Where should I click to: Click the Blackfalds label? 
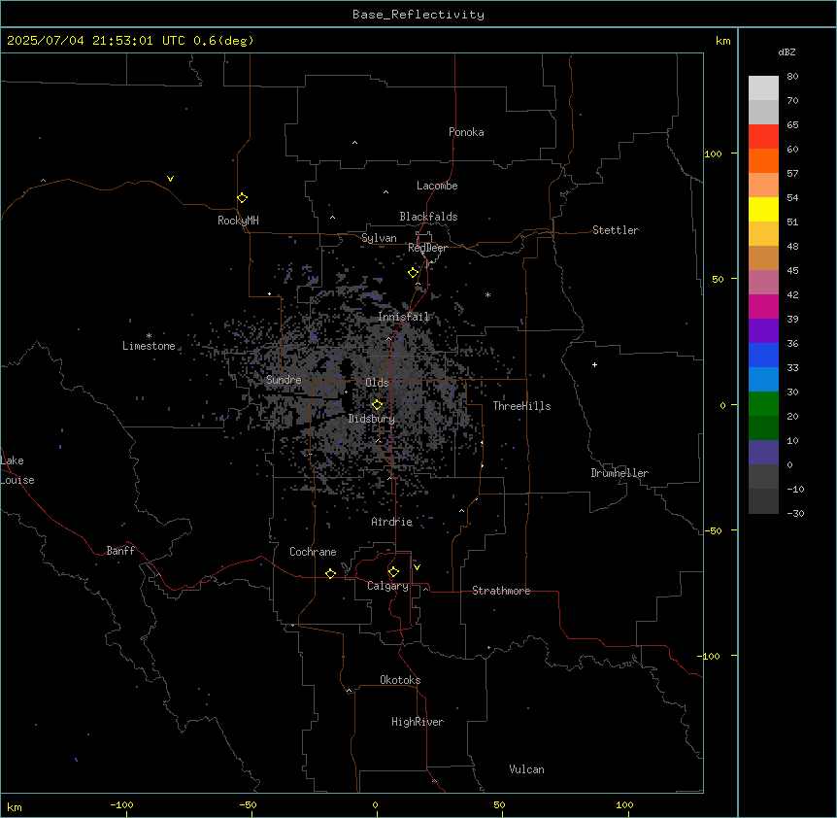[x=428, y=217]
